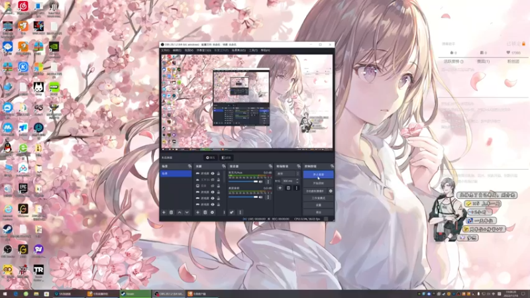530x298 pixels.
Task: Toggle visibility eye of first source row
Action: tap(213, 174)
